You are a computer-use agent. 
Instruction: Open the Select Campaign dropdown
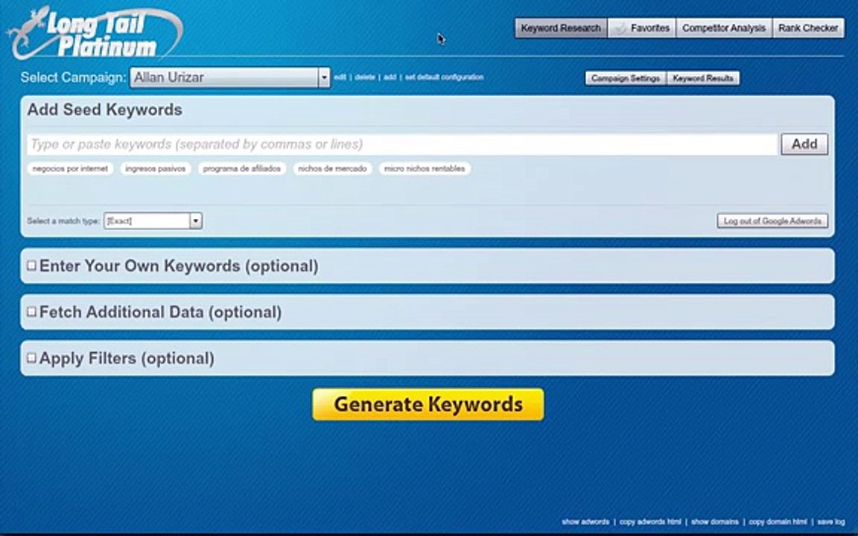point(230,77)
